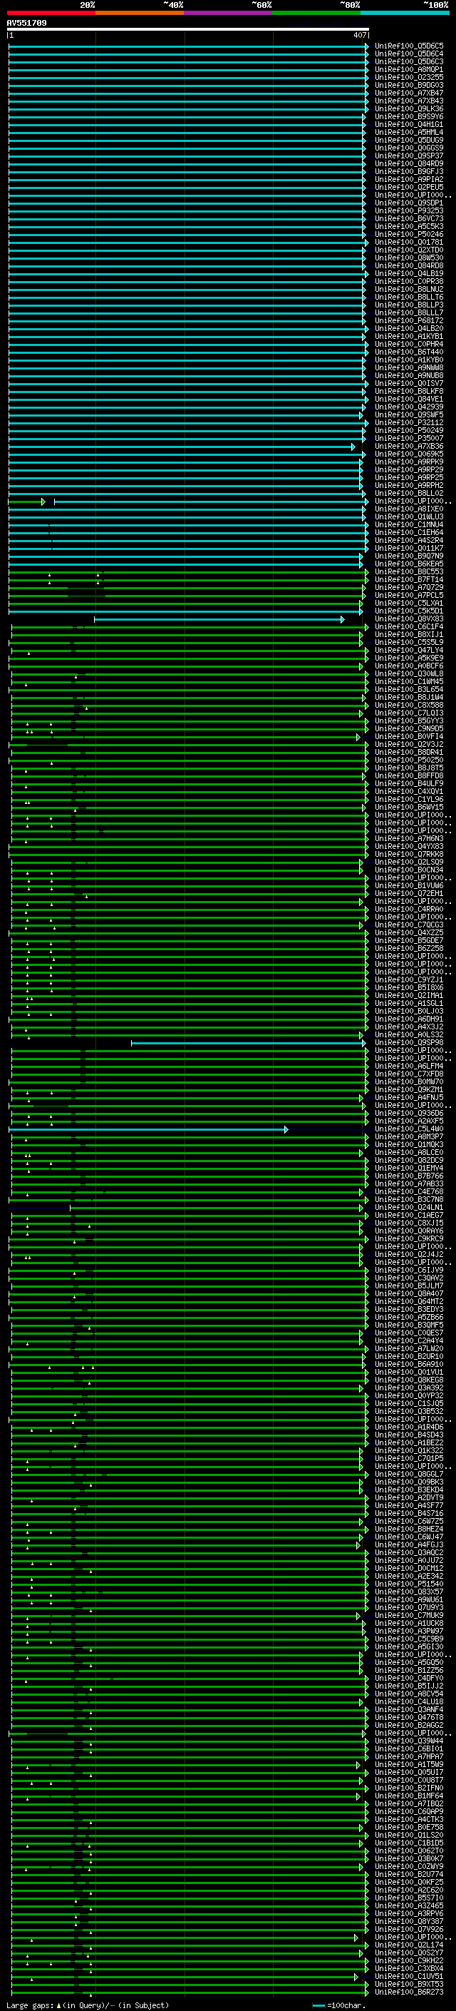Click label UniRef100_P50250
456x2011 pixels.
(x=409, y=760)
